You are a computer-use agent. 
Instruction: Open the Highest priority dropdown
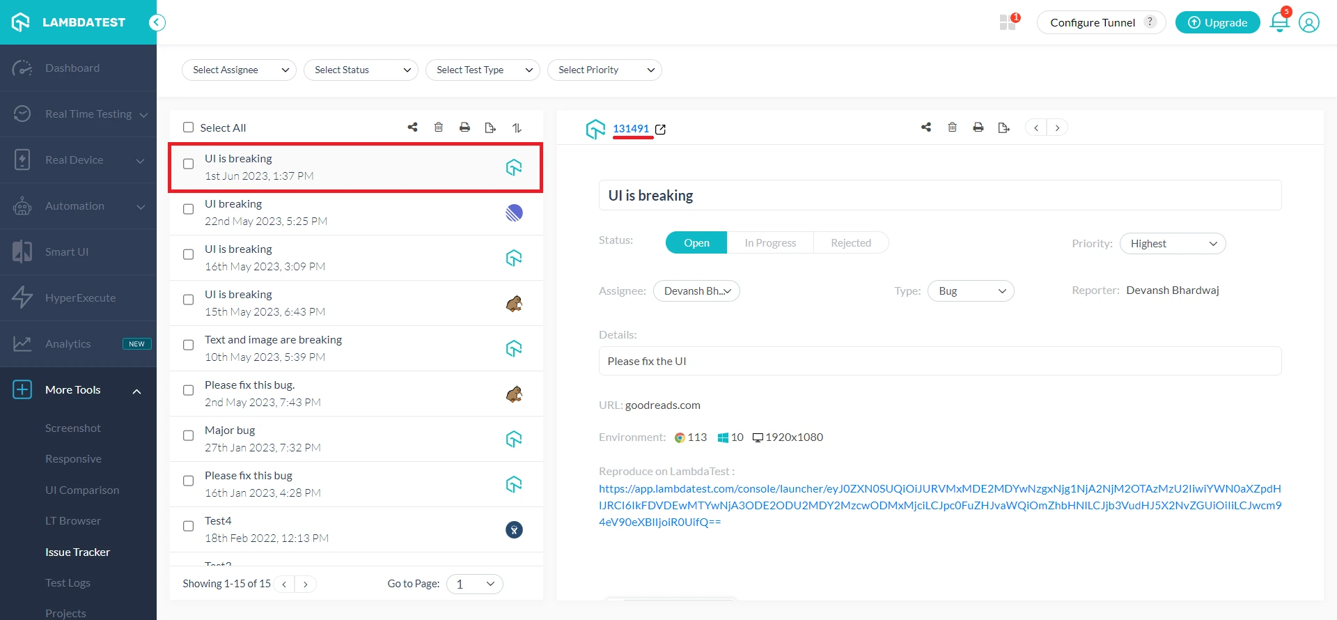(1172, 244)
